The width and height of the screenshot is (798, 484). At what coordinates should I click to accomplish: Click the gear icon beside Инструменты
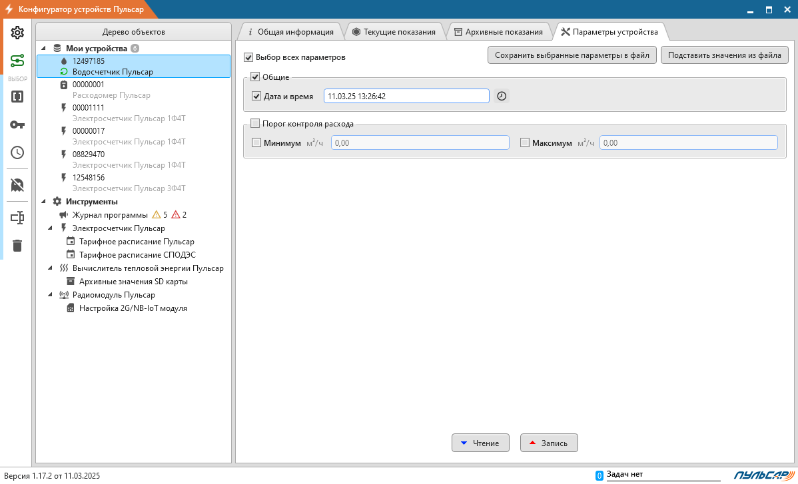pos(57,202)
